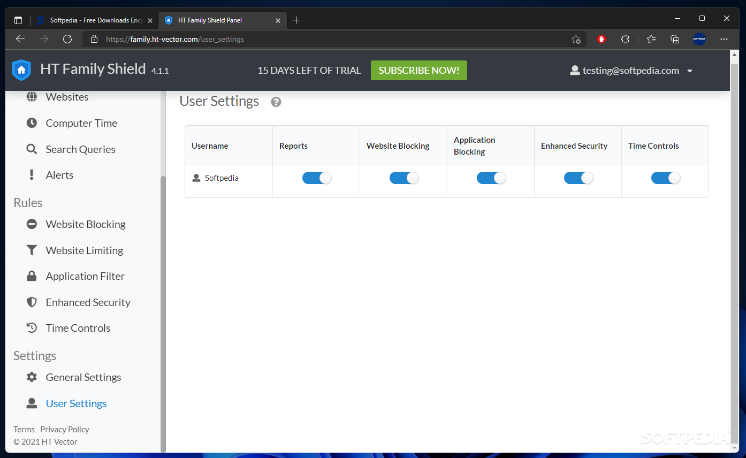Toggle Application Blocking for Softpedia user
The image size is (746, 458).
click(491, 178)
